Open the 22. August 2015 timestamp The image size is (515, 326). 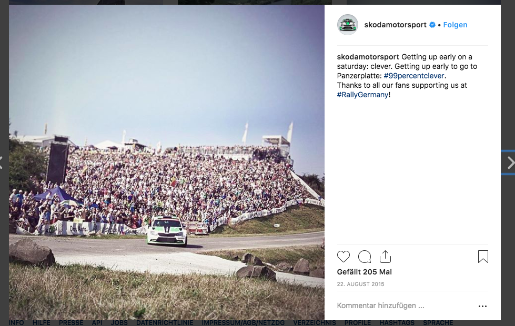(x=360, y=284)
